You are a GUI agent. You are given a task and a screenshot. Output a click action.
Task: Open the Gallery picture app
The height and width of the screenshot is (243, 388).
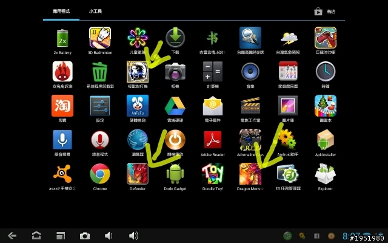click(x=288, y=106)
